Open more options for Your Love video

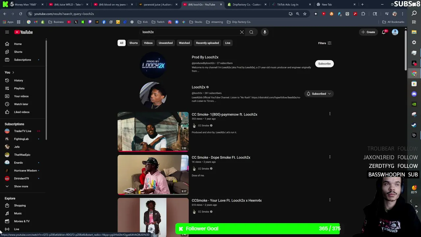coord(330,200)
